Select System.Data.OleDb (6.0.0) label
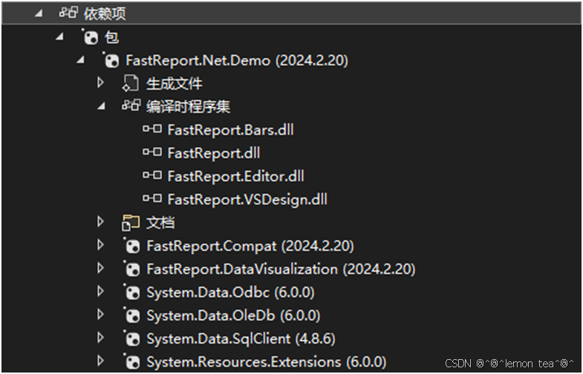 pos(233,315)
